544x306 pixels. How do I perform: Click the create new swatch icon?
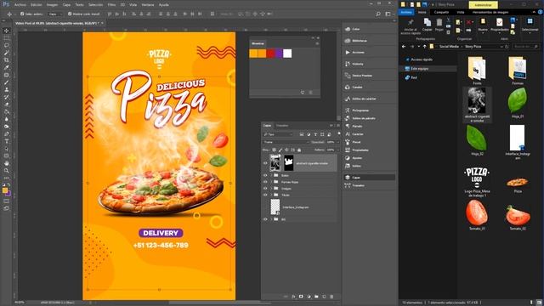pyautogui.click(x=303, y=93)
